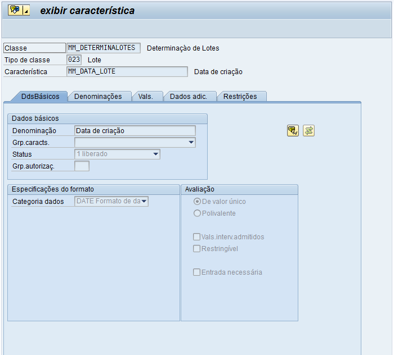Viewport: 394px width, 355px height.
Task: Click the Determinação de Lotes text
Action: click(x=183, y=48)
